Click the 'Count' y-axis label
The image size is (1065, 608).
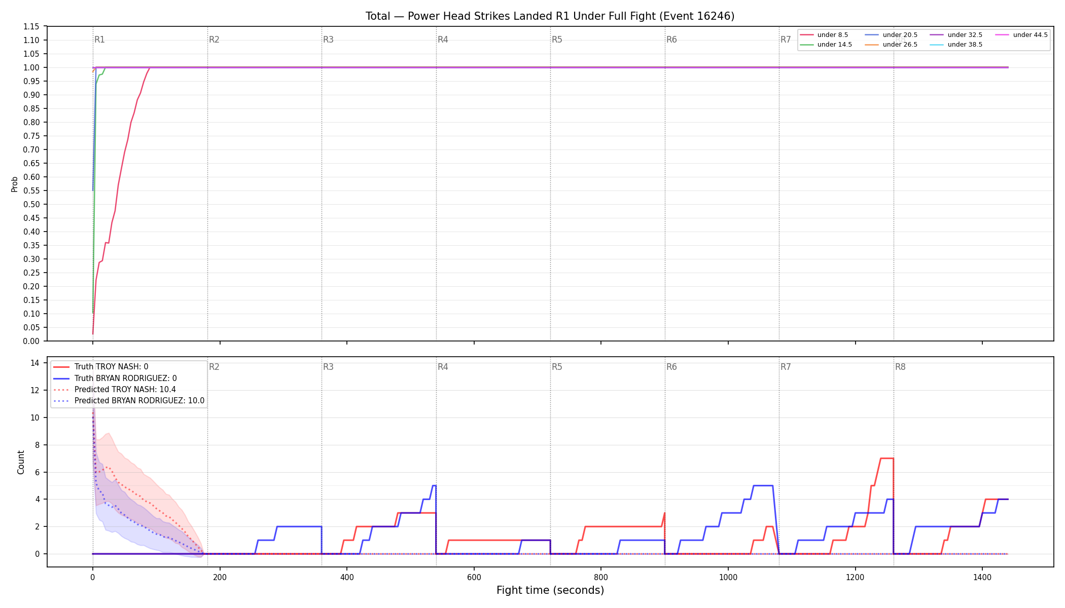pos(21,462)
